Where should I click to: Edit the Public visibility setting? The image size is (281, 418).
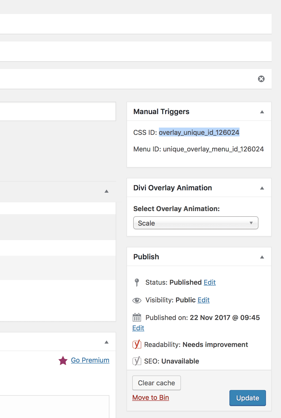[203, 300]
